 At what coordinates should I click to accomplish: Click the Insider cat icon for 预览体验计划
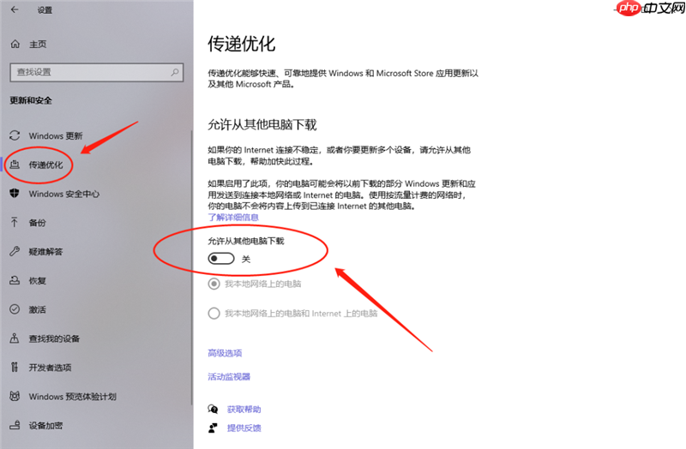point(15,396)
